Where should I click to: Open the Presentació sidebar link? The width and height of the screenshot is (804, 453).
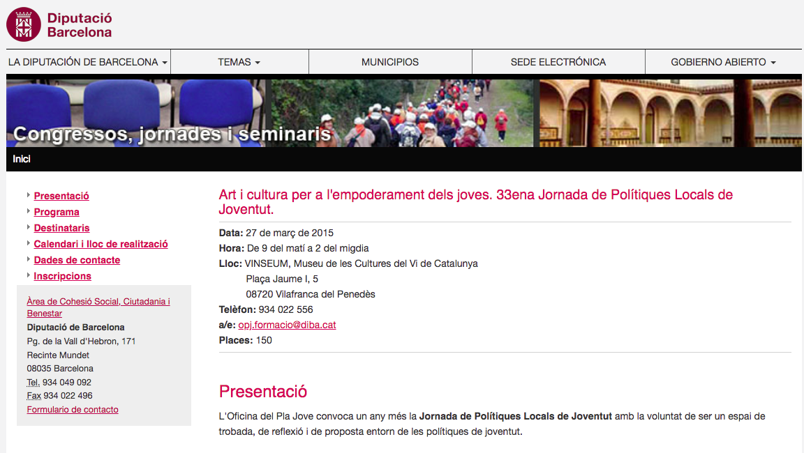61,197
